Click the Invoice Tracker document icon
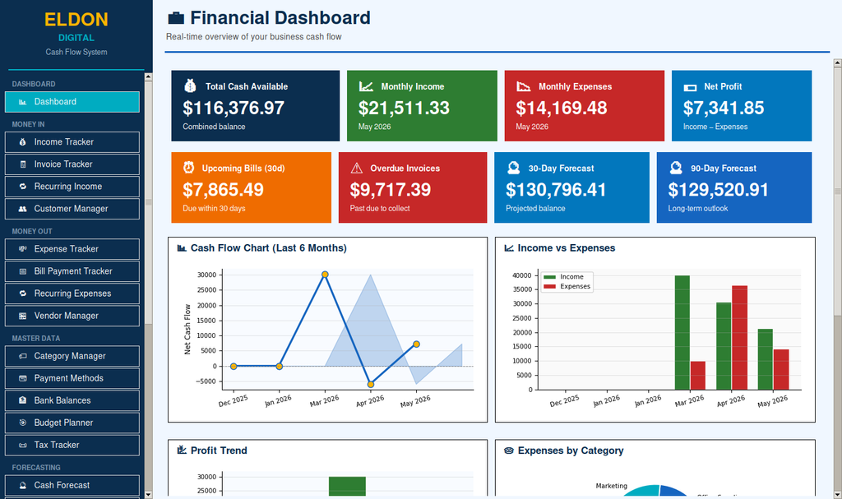 pyautogui.click(x=22, y=164)
